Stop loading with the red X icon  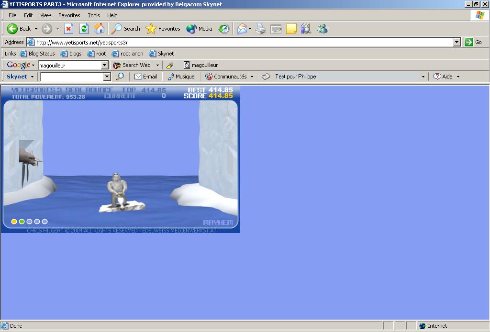tap(68, 29)
